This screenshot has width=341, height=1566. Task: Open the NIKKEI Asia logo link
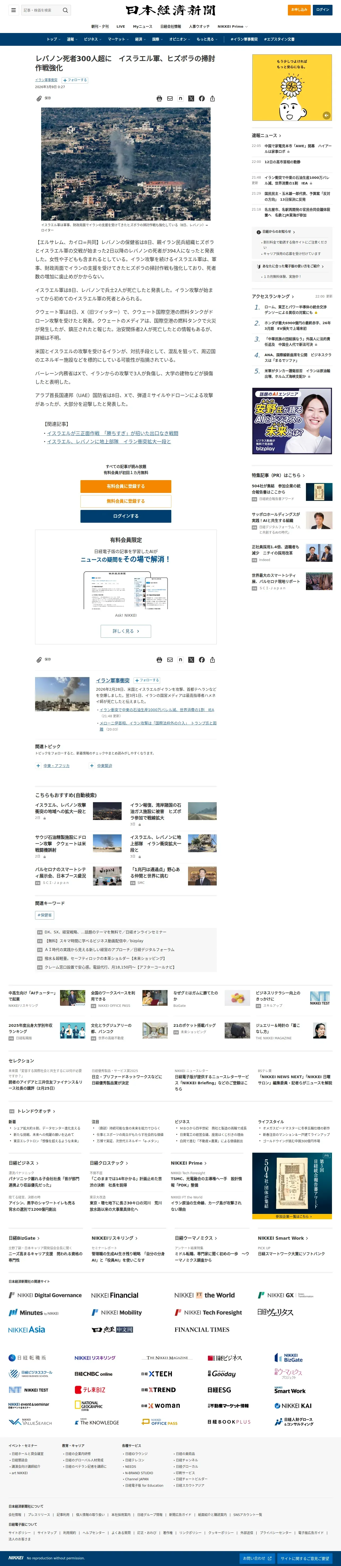pyautogui.click(x=27, y=1329)
